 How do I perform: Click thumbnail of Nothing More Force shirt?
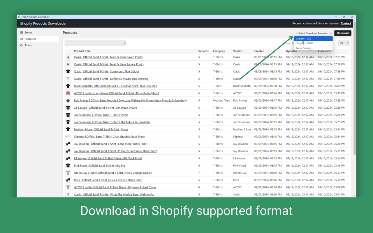click(68, 129)
